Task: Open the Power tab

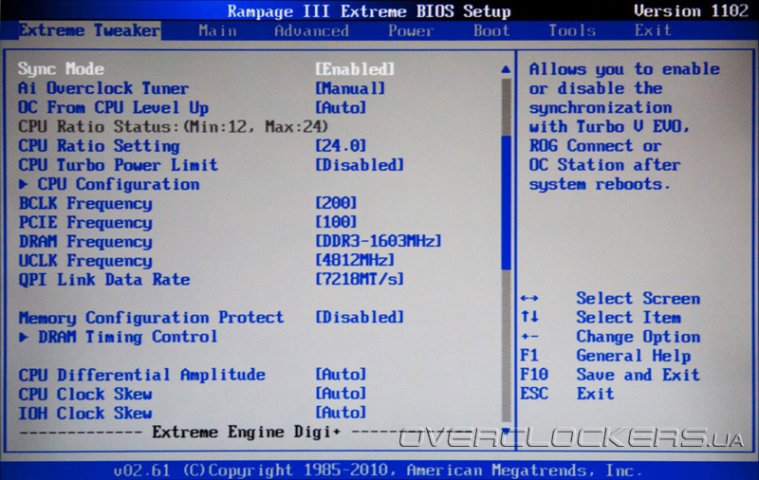Action: coord(411,31)
